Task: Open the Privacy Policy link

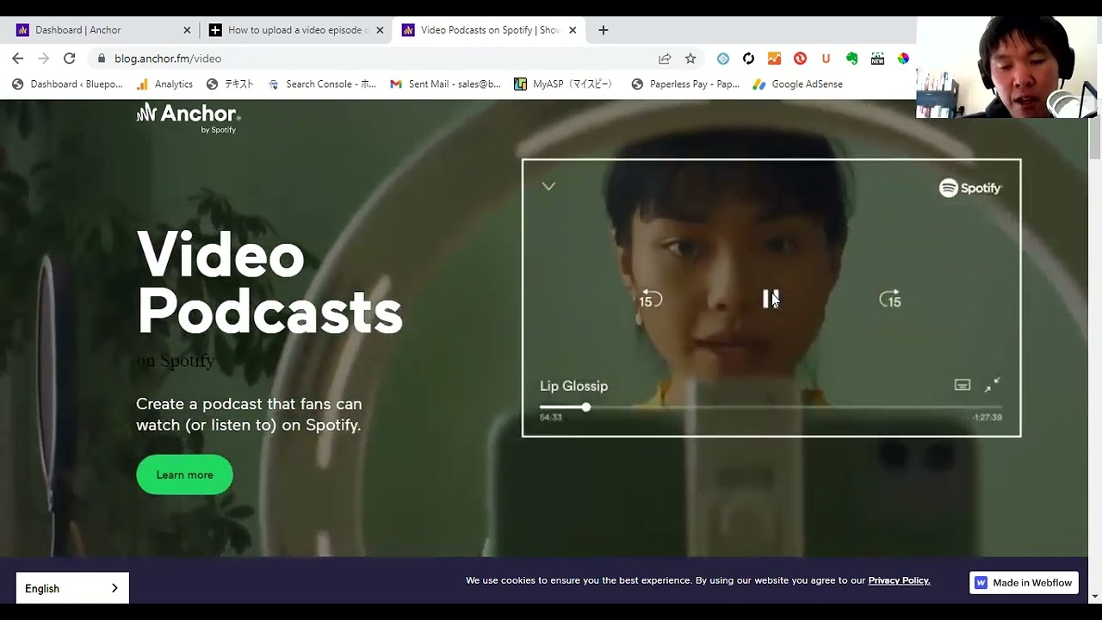Action: pyautogui.click(x=899, y=580)
